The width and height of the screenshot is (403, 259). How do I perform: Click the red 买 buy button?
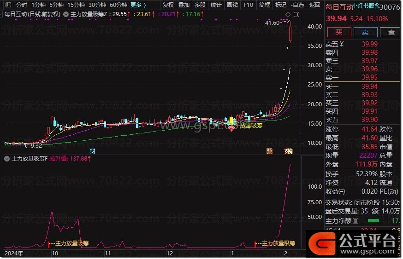coord(339,32)
